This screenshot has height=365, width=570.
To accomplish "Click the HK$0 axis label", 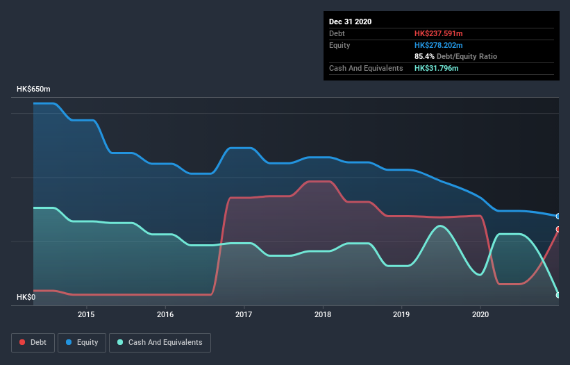I will (x=26, y=297).
